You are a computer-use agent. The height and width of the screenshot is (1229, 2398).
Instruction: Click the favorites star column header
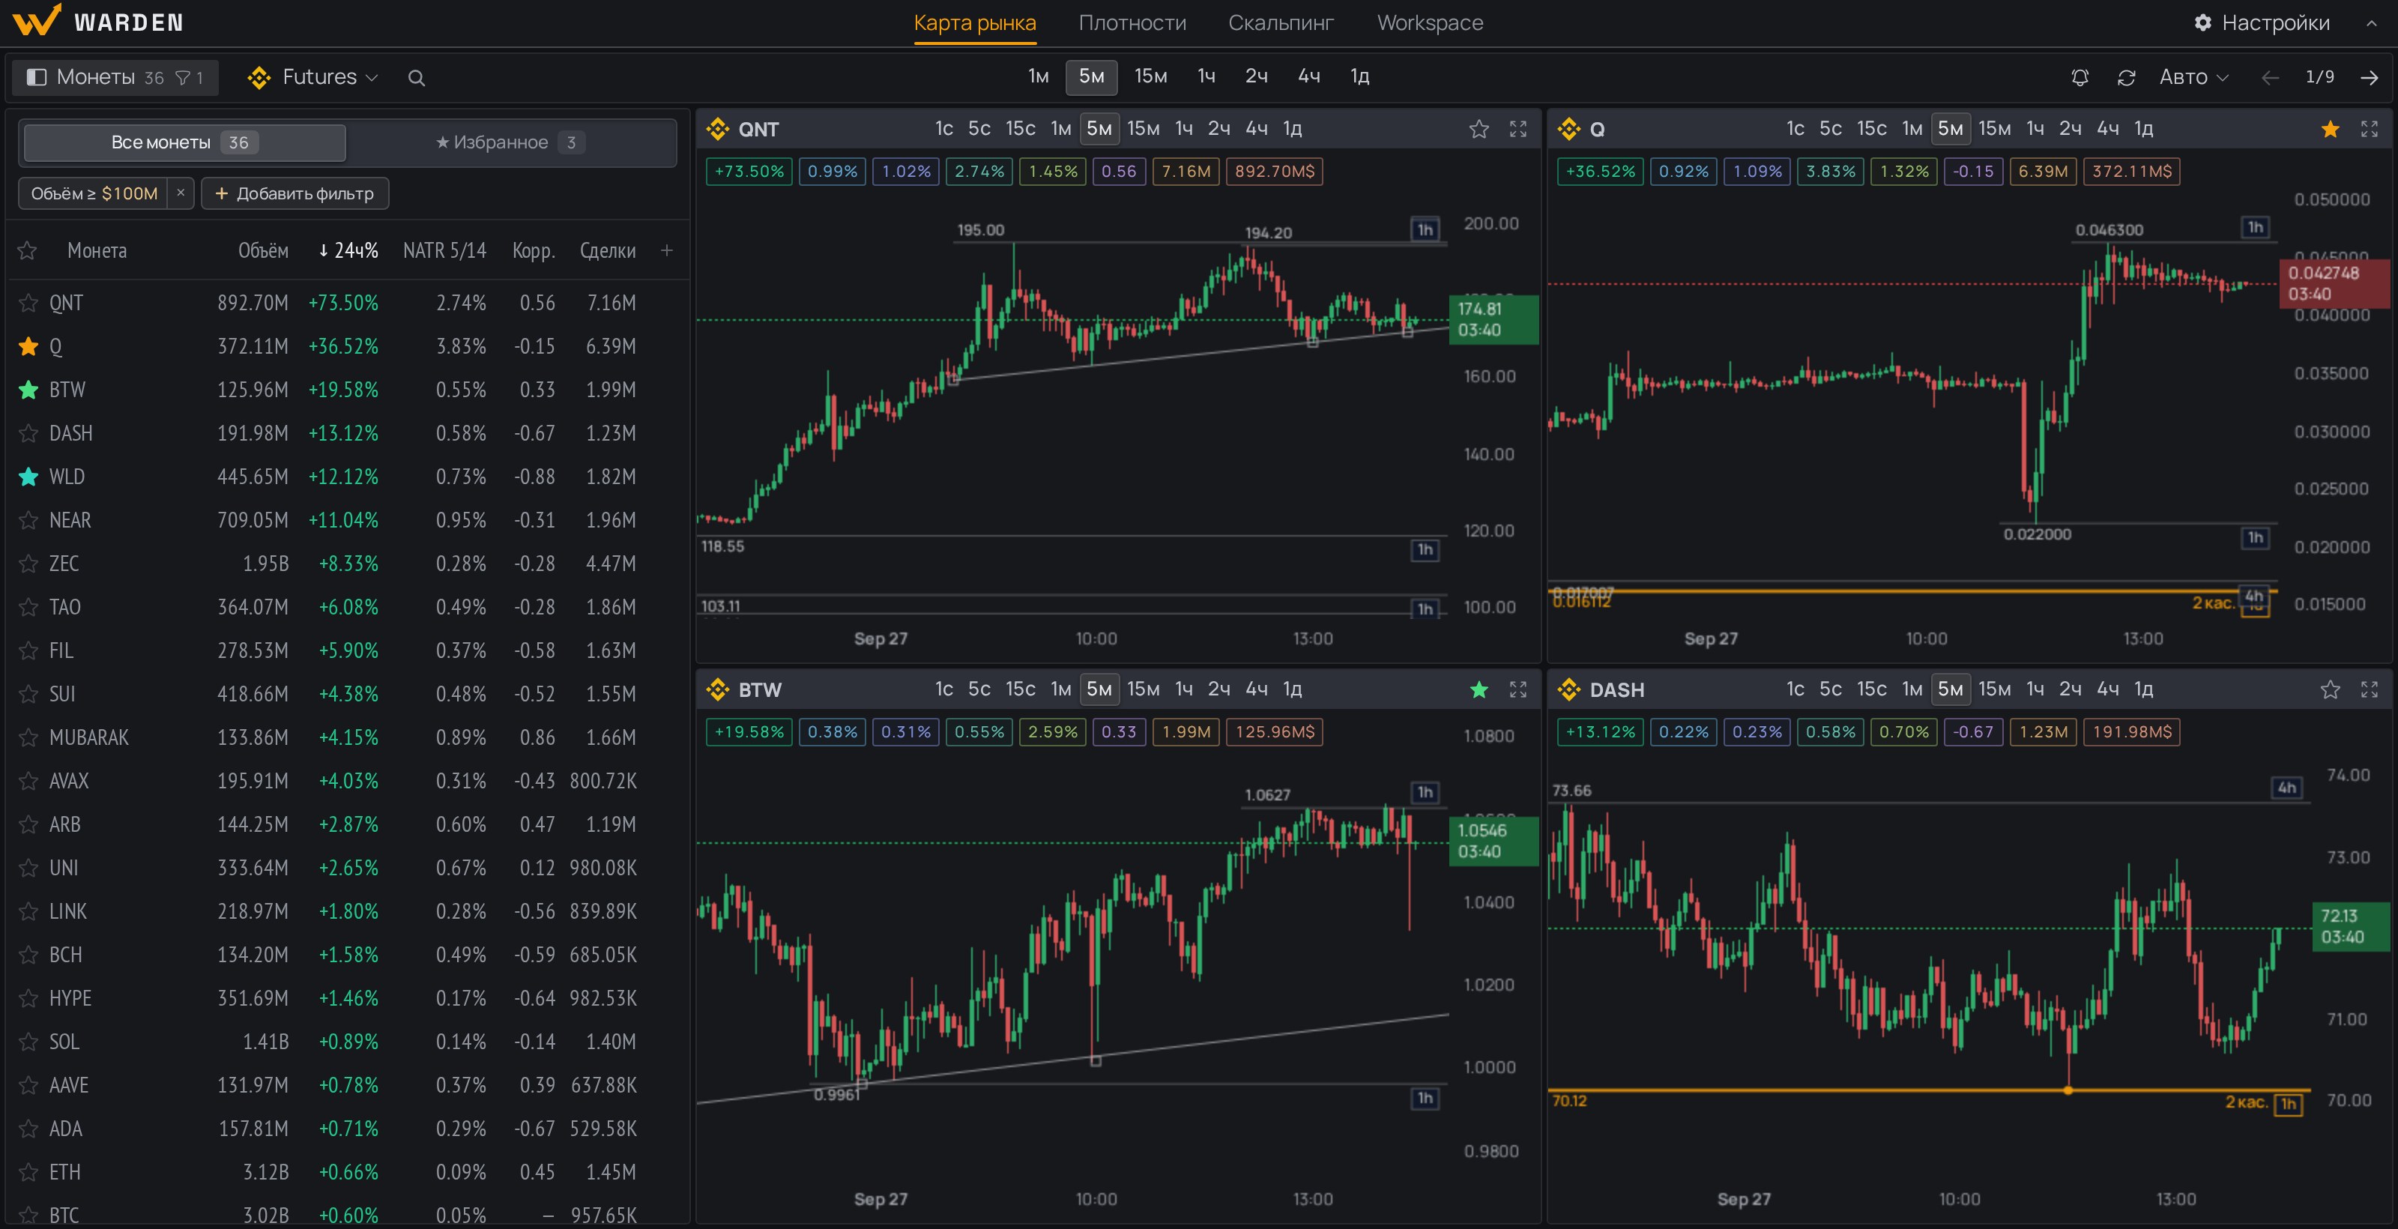[28, 250]
